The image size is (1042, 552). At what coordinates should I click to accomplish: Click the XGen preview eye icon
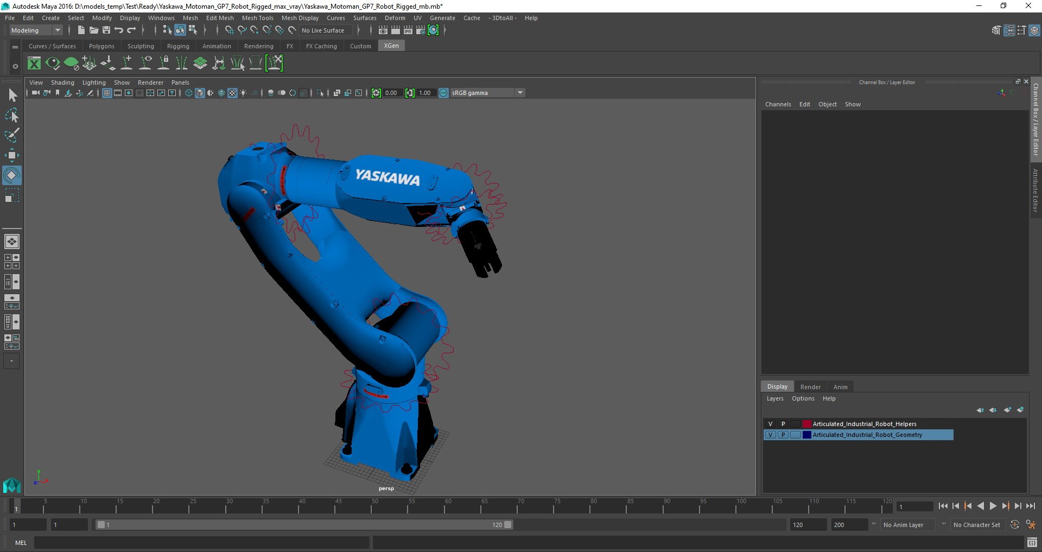[53, 64]
